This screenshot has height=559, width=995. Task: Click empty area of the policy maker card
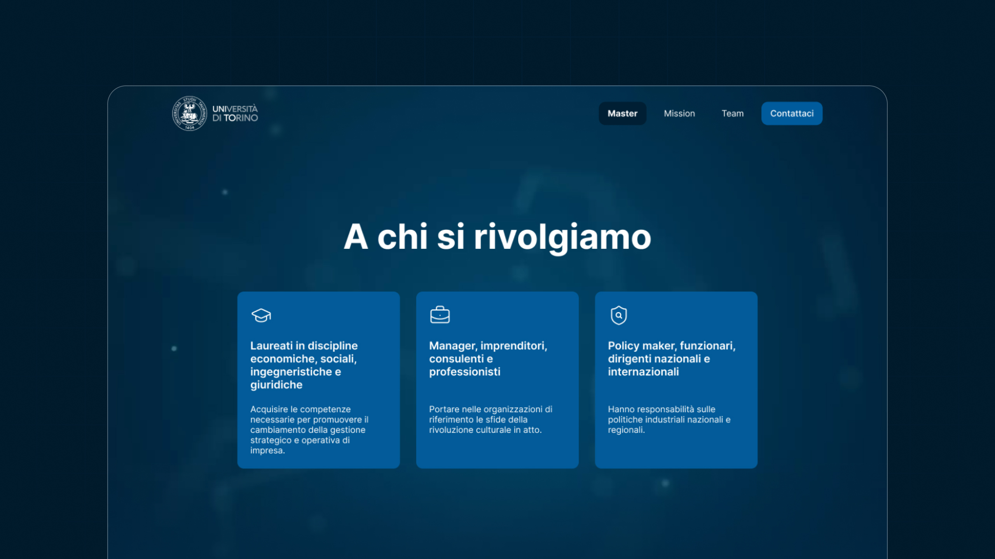pos(700,452)
